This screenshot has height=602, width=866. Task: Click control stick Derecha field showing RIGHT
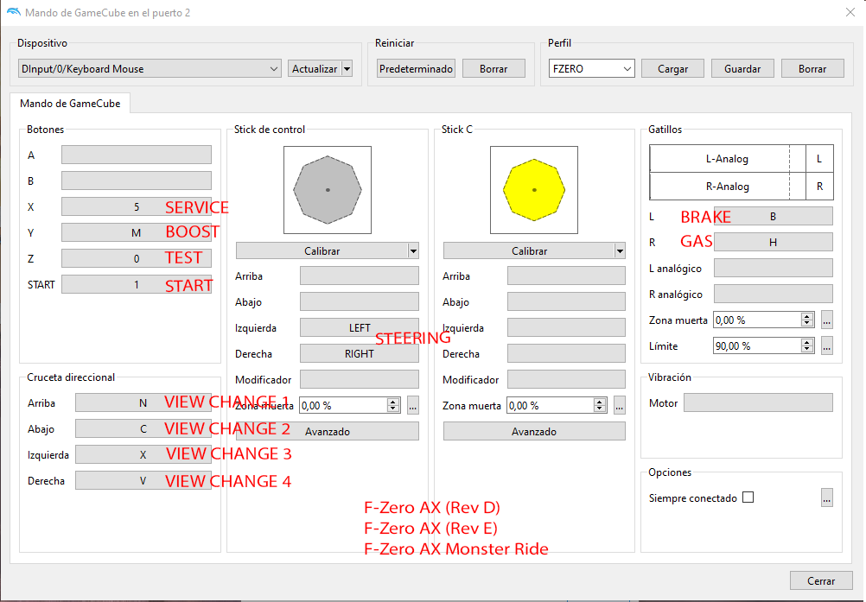point(359,354)
